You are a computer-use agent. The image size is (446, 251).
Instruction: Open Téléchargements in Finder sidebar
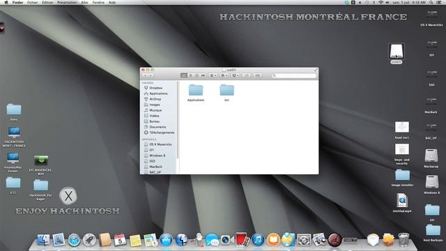click(162, 132)
